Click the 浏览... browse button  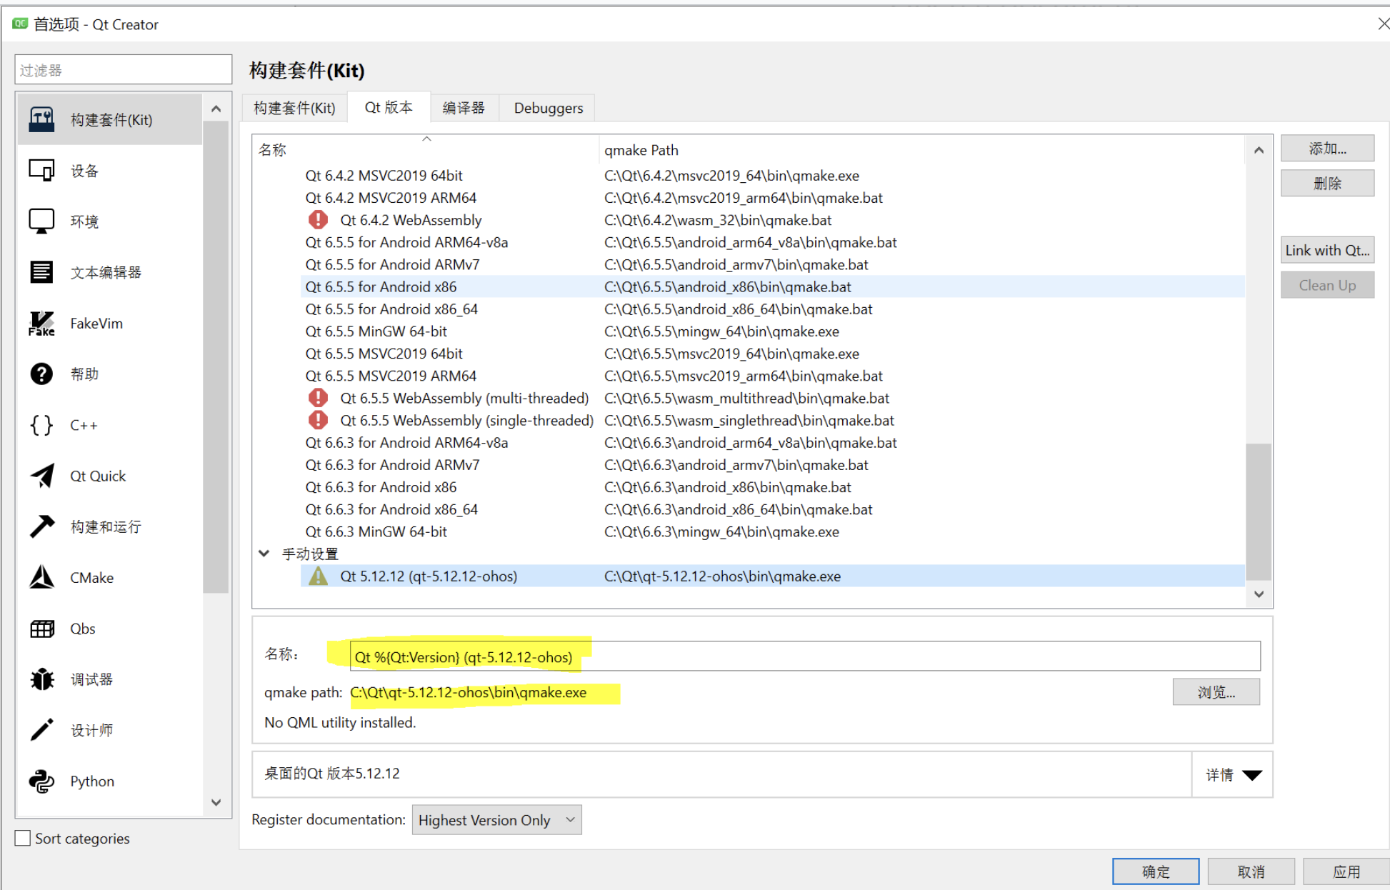pyautogui.click(x=1215, y=692)
